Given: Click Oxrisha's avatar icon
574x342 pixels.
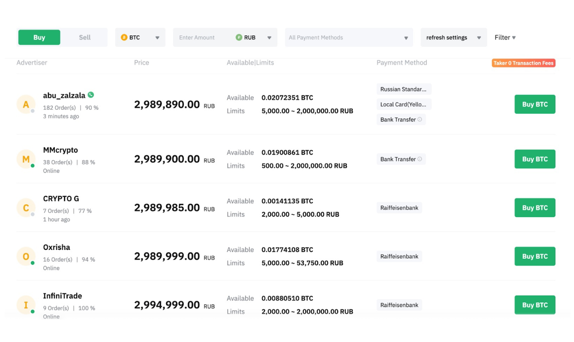Looking at the screenshot, I should click(26, 256).
